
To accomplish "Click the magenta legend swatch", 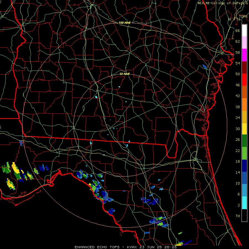I will click(244, 55).
